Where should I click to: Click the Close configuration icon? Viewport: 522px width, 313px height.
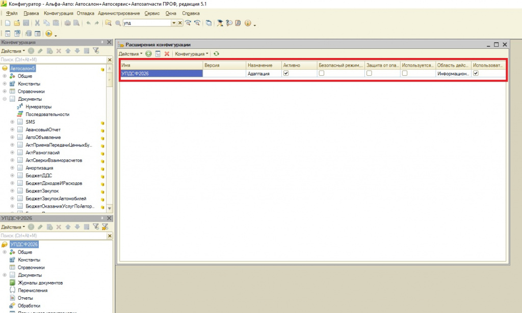(x=17, y=34)
